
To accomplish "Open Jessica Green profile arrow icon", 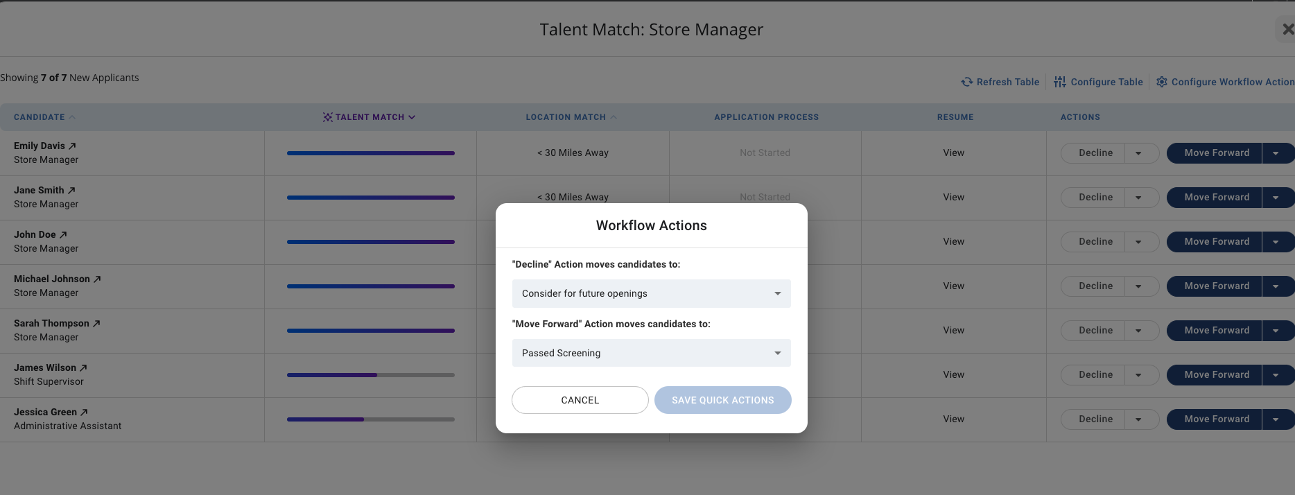I will 84,412.
